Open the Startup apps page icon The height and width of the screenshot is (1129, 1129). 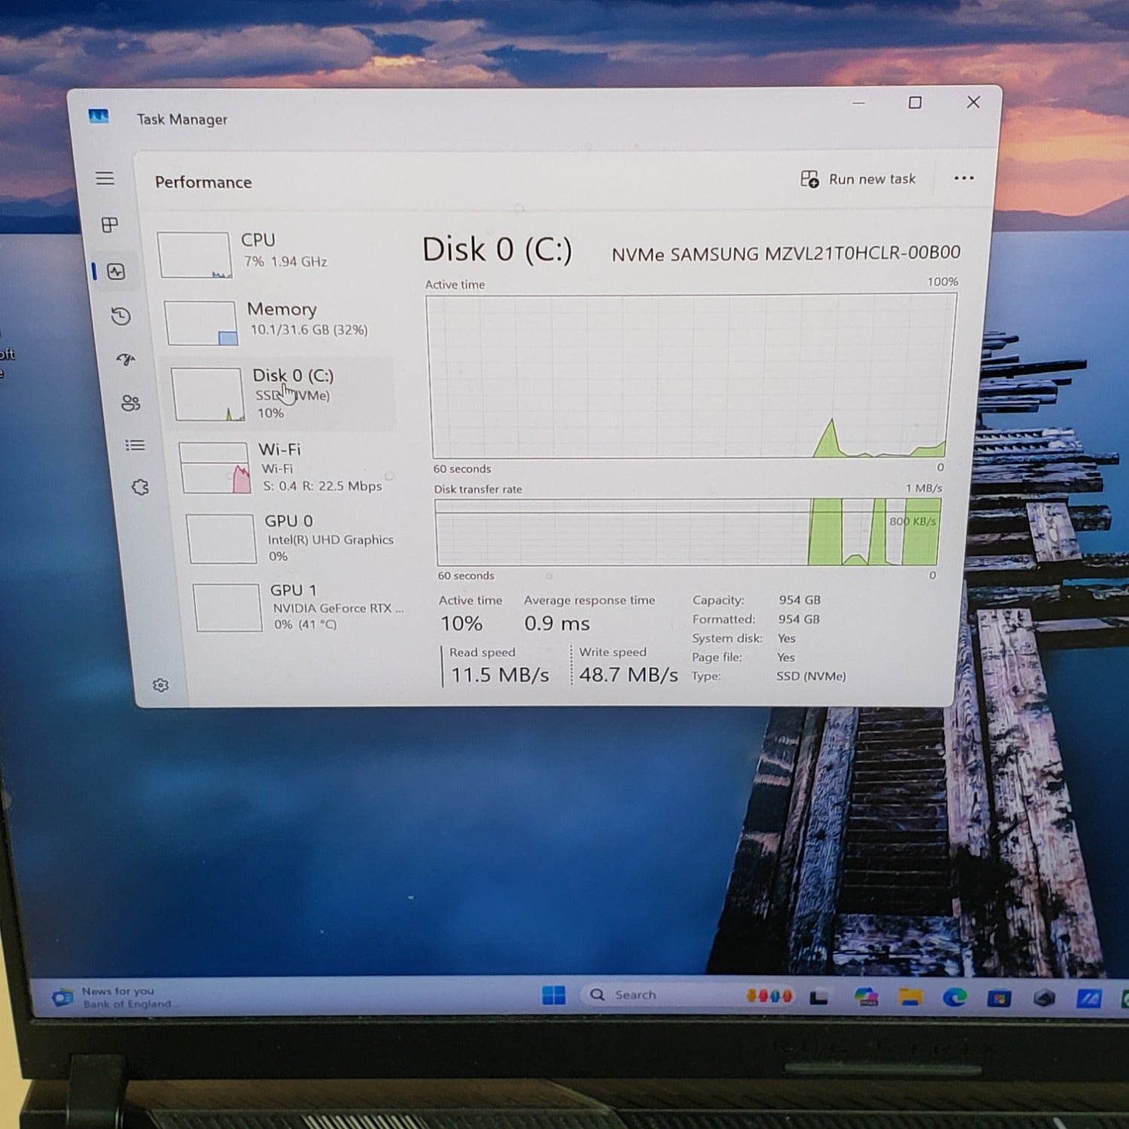pyautogui.click(x=126, y=360)
